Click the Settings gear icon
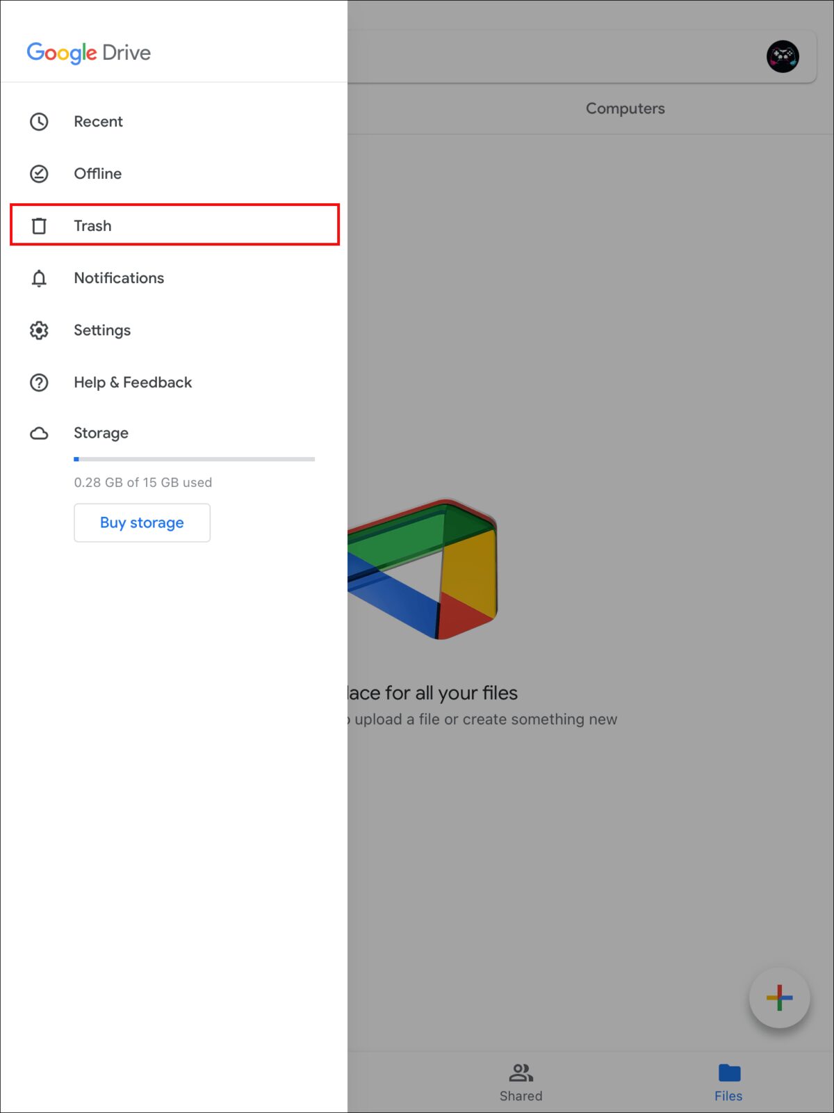 click(x=39, y=330)
